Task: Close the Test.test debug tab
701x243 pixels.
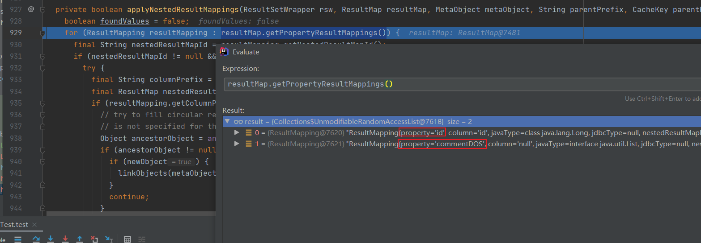Action: (34, 225)
